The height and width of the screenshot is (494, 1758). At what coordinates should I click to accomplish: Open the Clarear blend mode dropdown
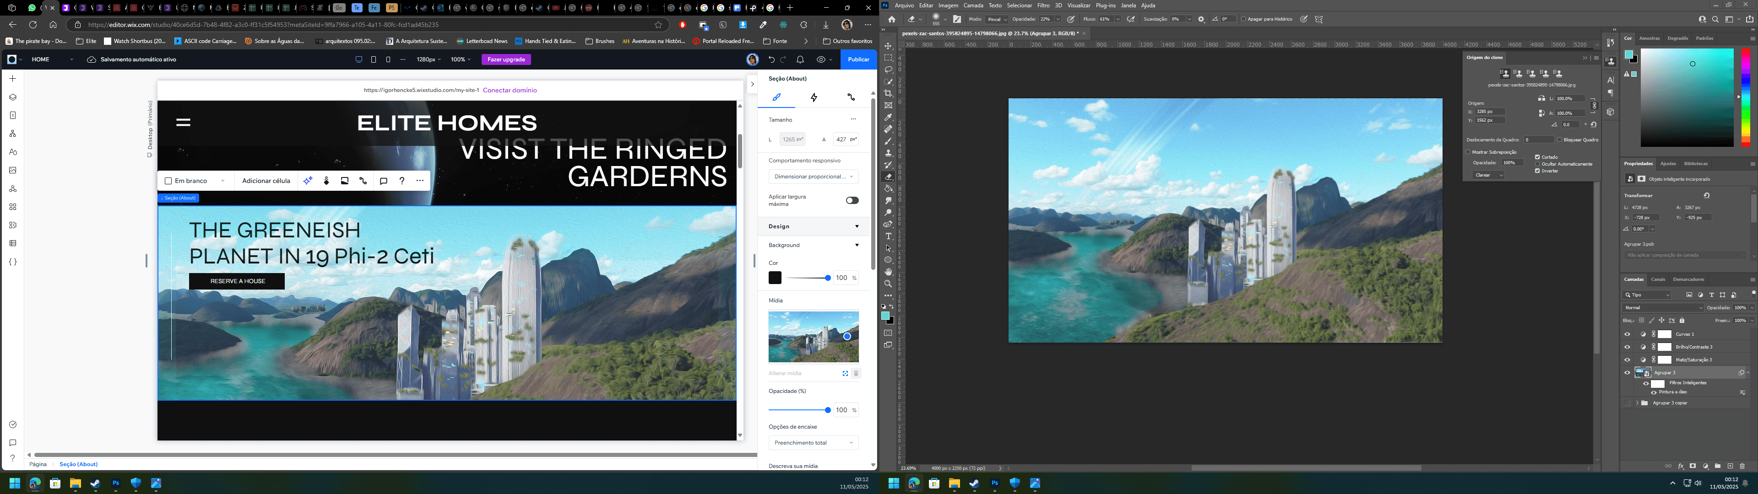pos(1488,175)
